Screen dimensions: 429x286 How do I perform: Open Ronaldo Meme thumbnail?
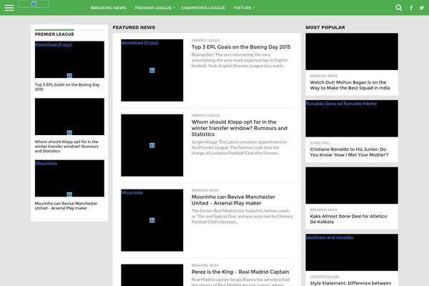352,119
